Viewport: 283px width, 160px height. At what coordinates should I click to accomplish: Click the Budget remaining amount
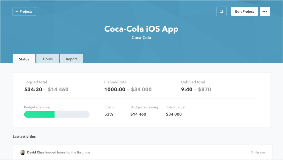(x=138, y=114)
